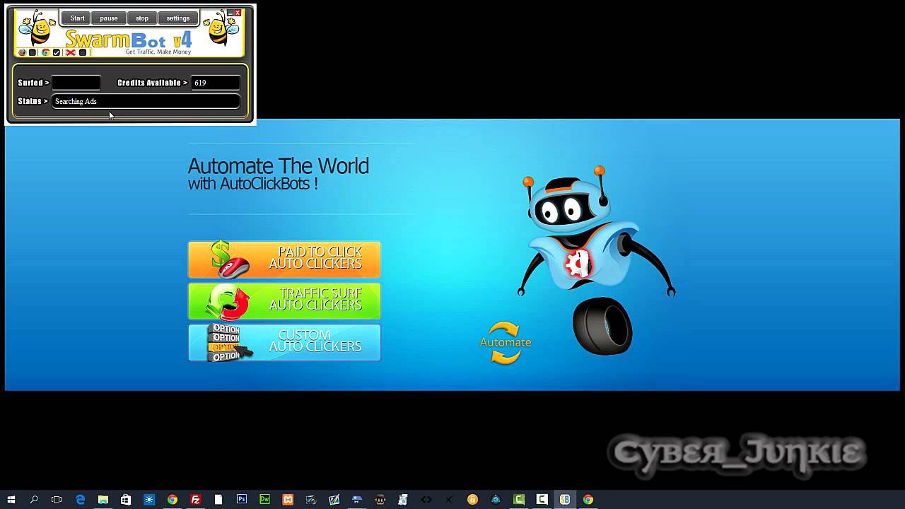Image resolution: width=905 pixels, height=509 pixels.
Task: Open white Camtasia icon in taskbar
Action: pos(542,499)
